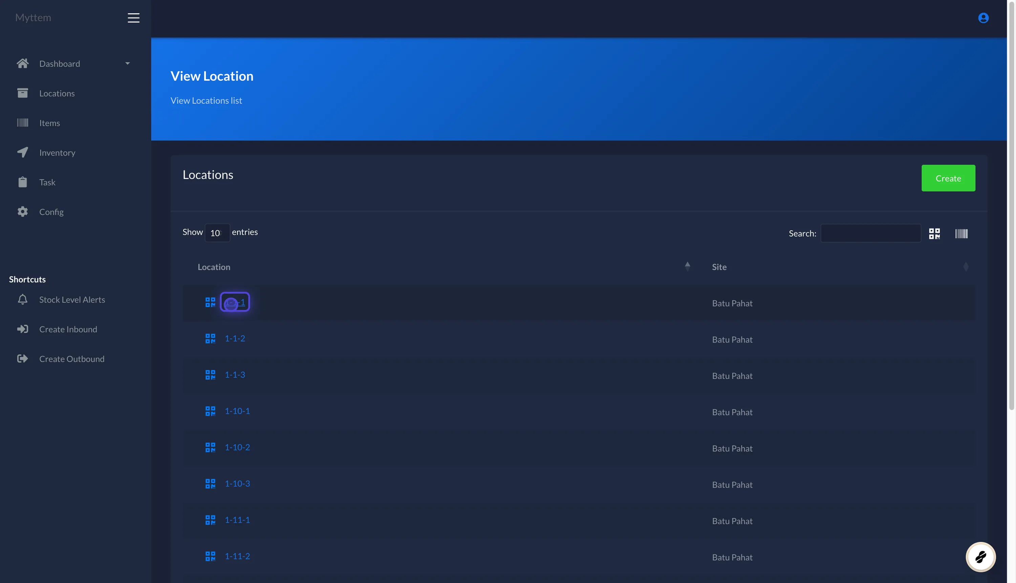This screenshot has height=583, width=1016.
Task: Focus the Search input field
Action: click(x=870, y=233)
